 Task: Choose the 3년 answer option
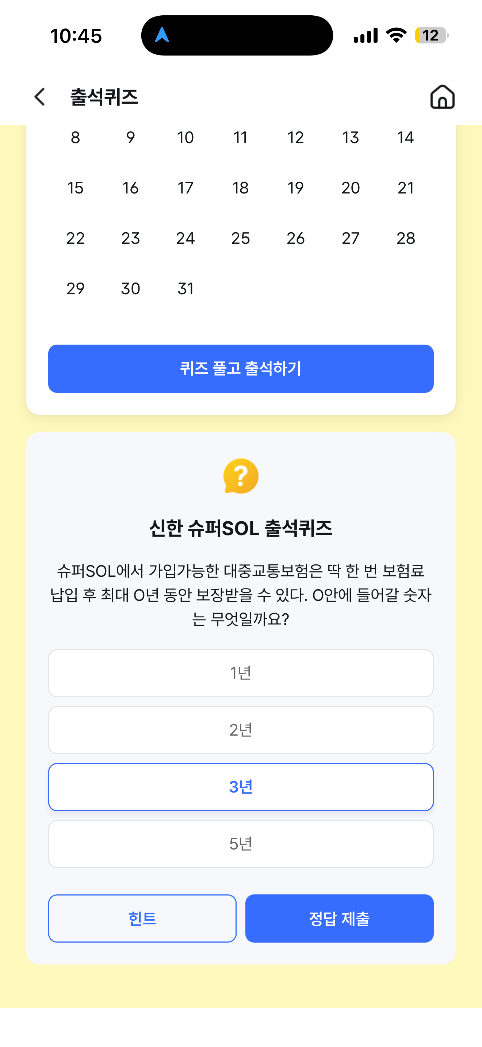click(241, 787)
